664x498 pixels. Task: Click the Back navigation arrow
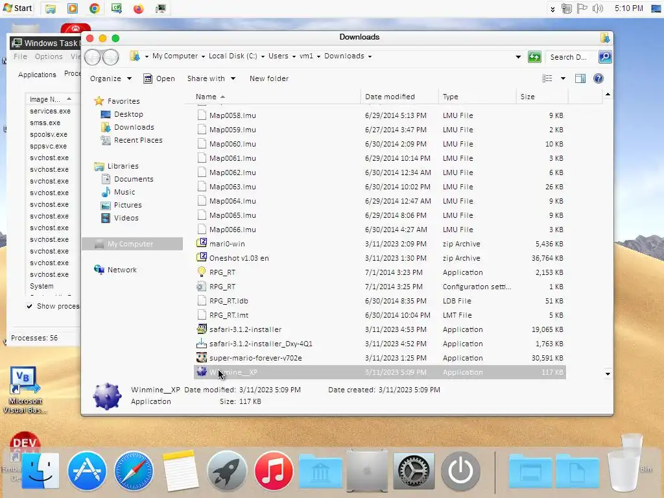click(x=92, y=57)
